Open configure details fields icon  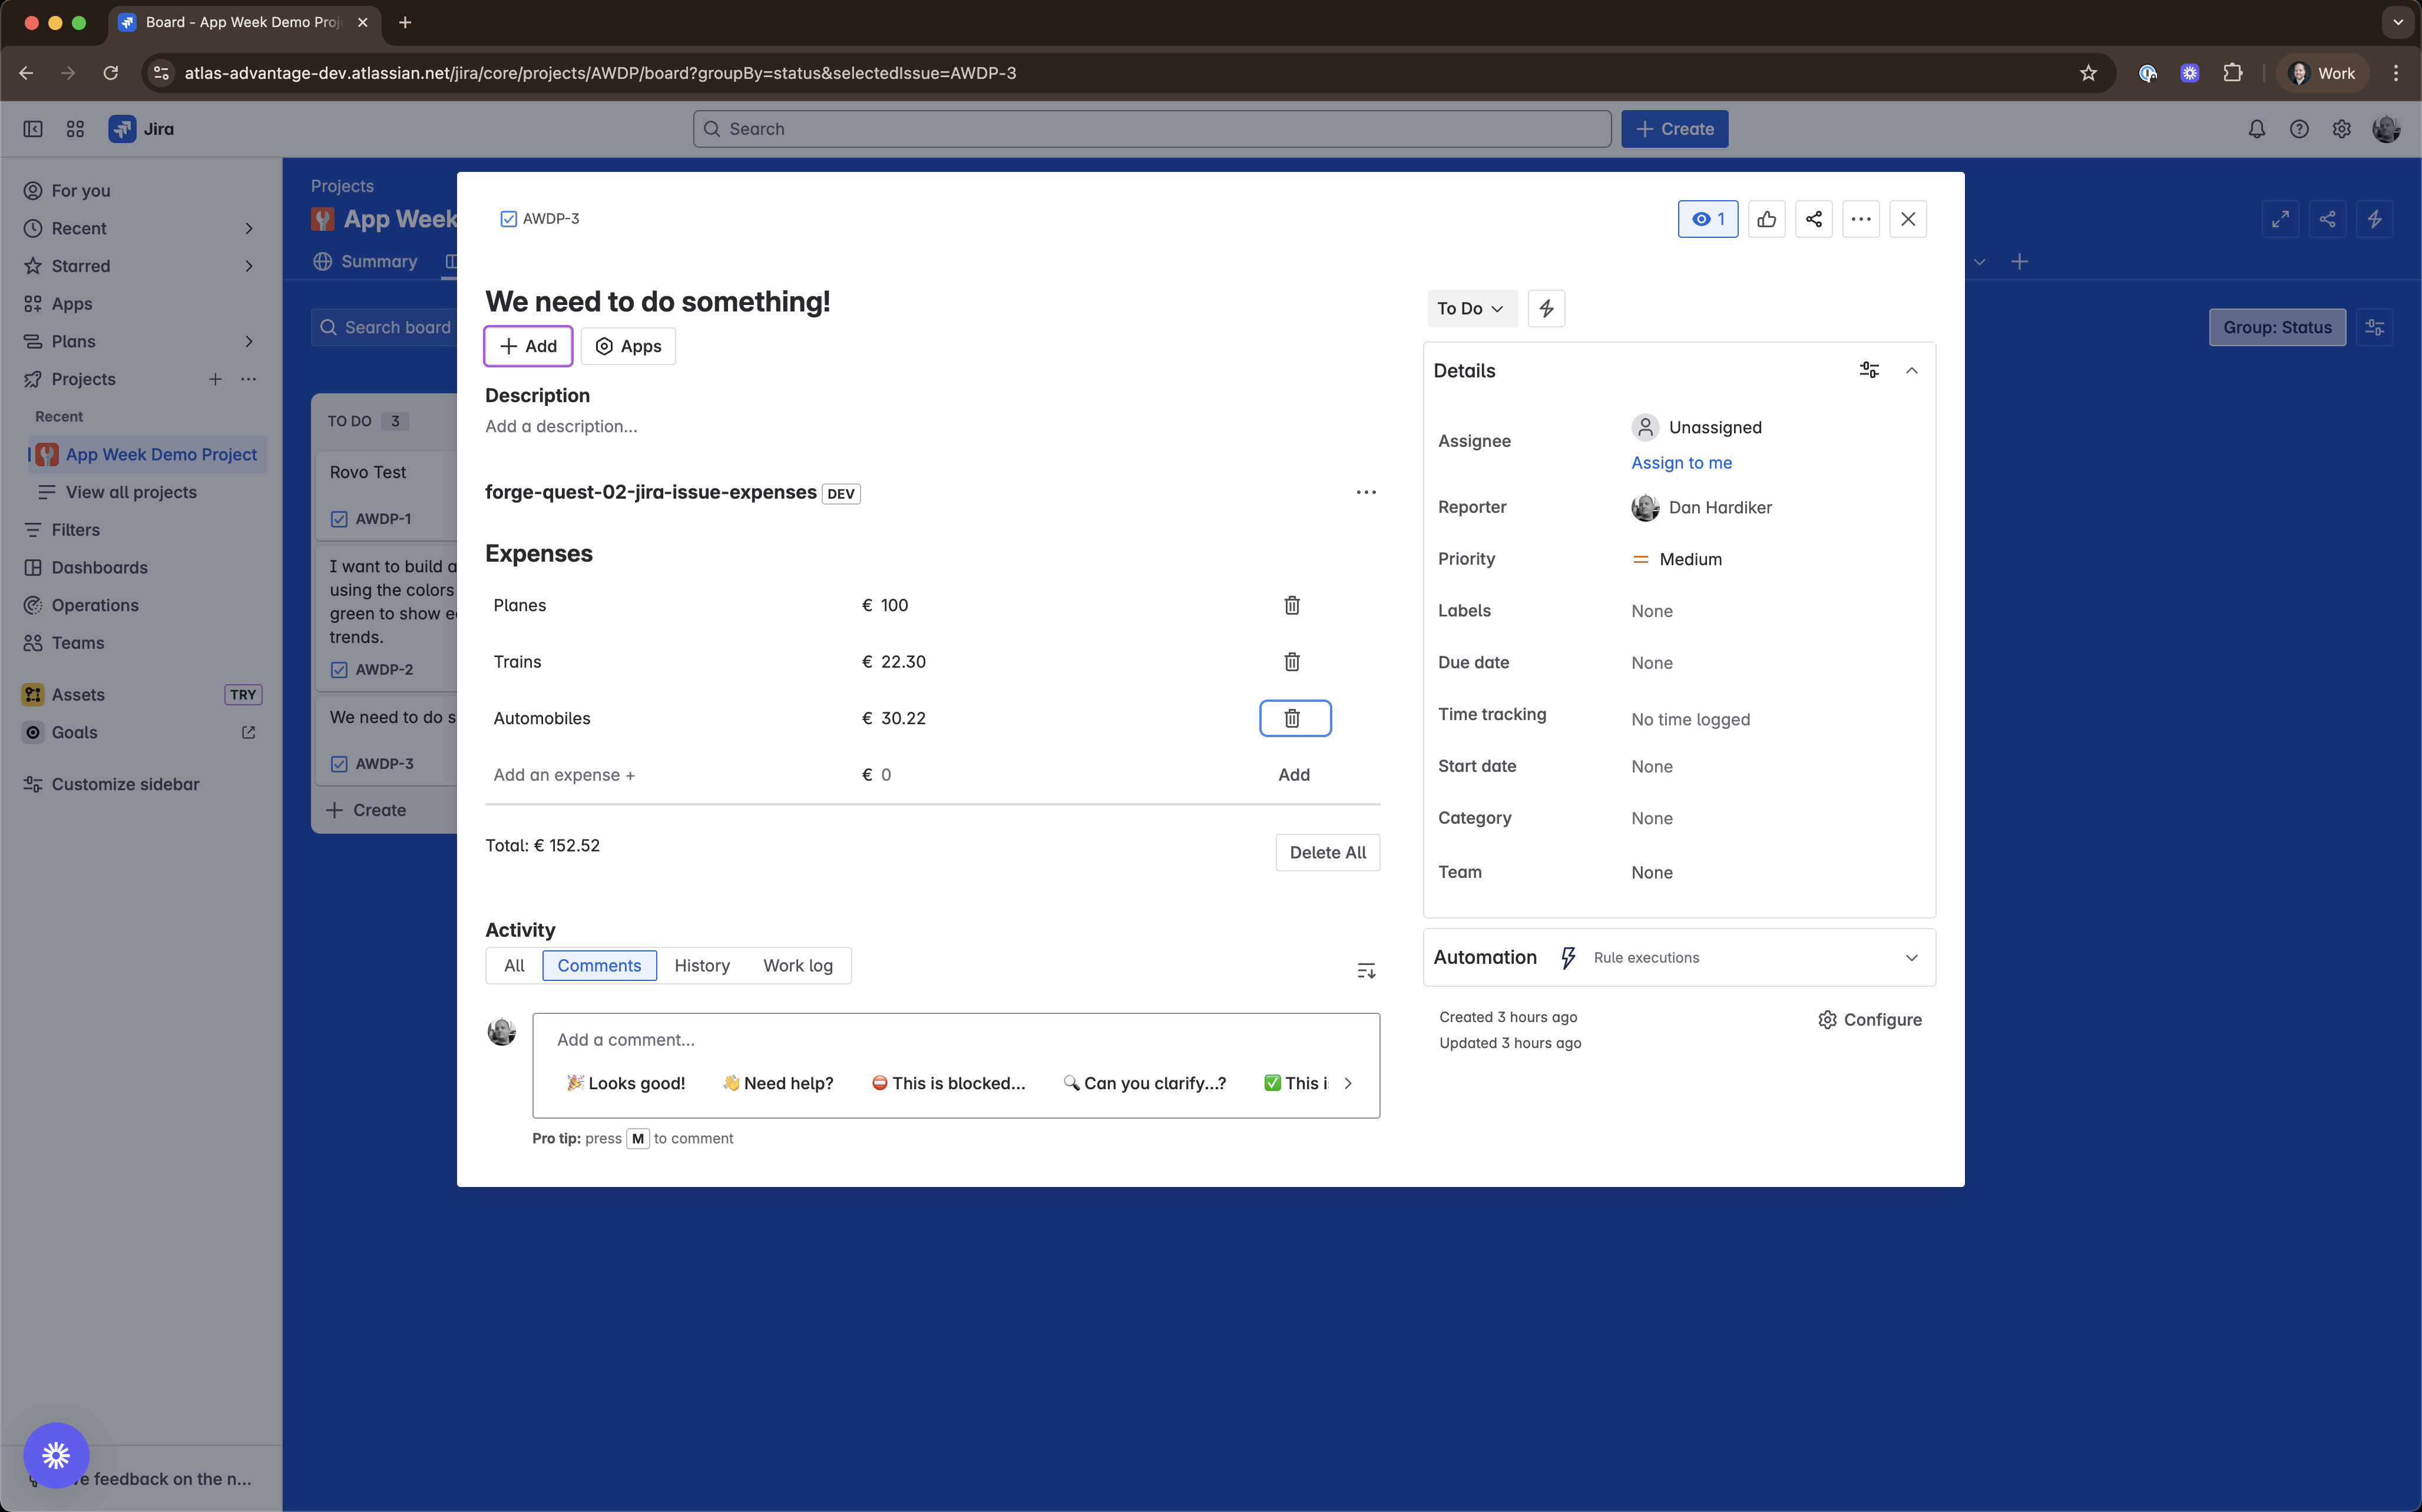coord(1869,370)
